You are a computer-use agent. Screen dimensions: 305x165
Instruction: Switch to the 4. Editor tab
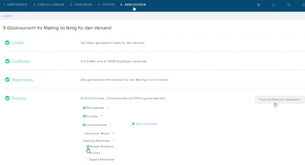(x=106, y=5)
